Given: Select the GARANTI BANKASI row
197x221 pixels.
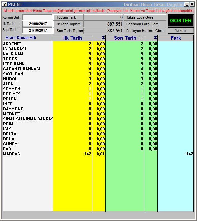Looking at the screenshot, I should [x=98, y=69].
